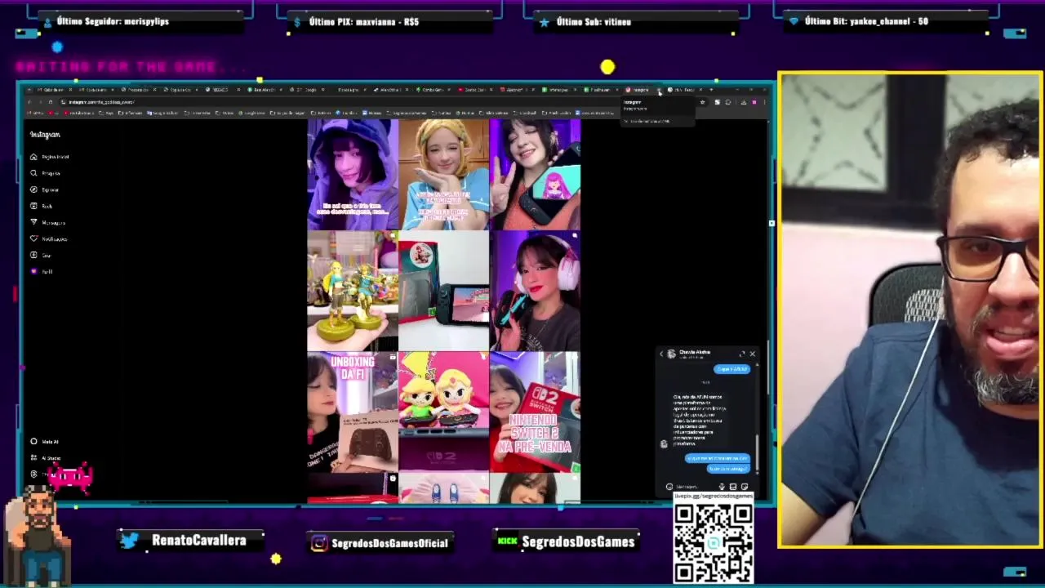Click the sticker icon in the chat input
Viewport: 1045px width, 588px height.
[x=744, y=487]
